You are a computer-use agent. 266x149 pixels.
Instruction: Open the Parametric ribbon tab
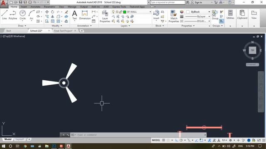pos(49,7)
